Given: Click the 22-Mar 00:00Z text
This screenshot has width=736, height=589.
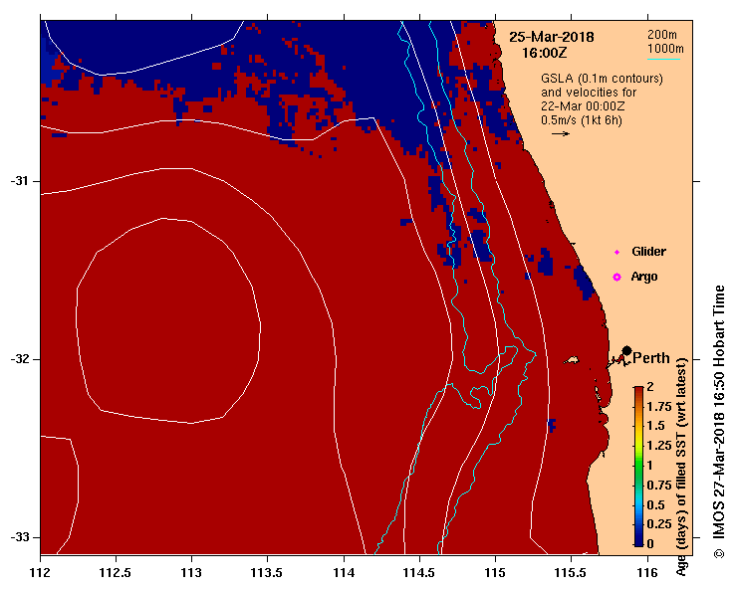Looking at the screenshot, I should [x=583, y=106].
